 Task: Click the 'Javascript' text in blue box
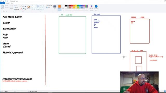pyautogui.click(x=97, y=21)
